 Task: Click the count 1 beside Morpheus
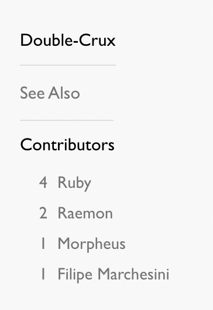click(43, 244)
